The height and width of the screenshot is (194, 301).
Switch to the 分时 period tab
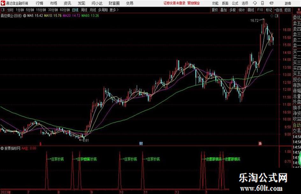pyautogui.click(x=10, y=10)
